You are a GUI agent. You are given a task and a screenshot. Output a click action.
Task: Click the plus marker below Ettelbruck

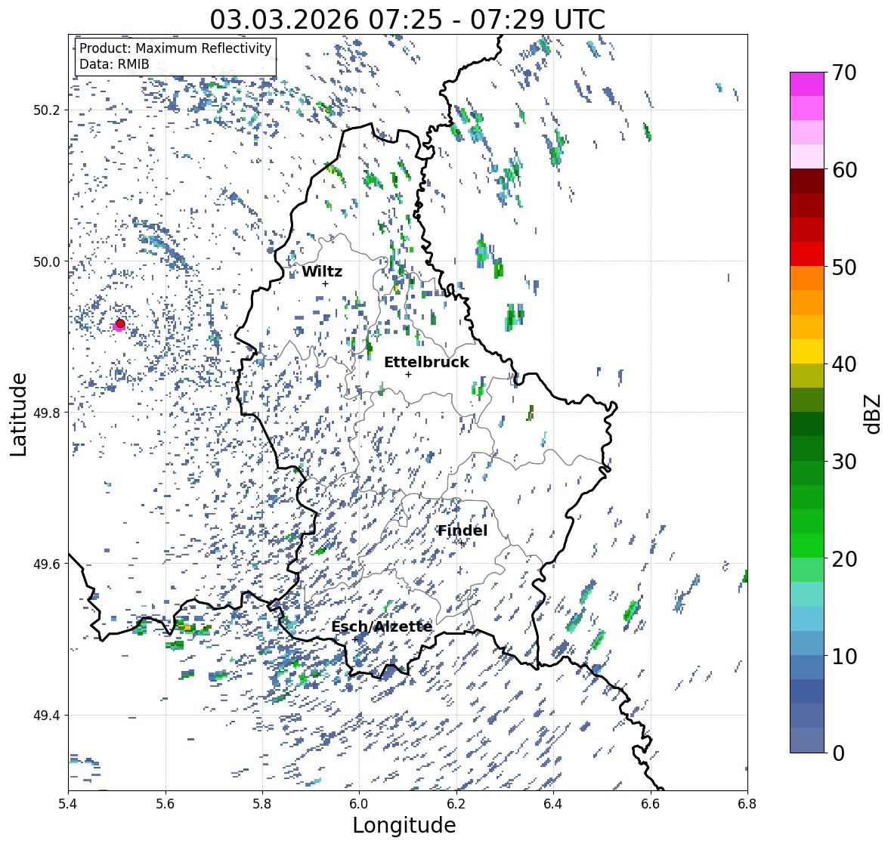tap(408, 374)
